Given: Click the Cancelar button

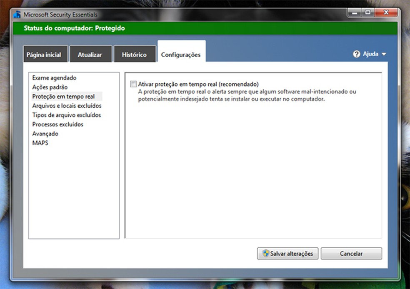Looking at the screenshot, I should pos(351,254).
